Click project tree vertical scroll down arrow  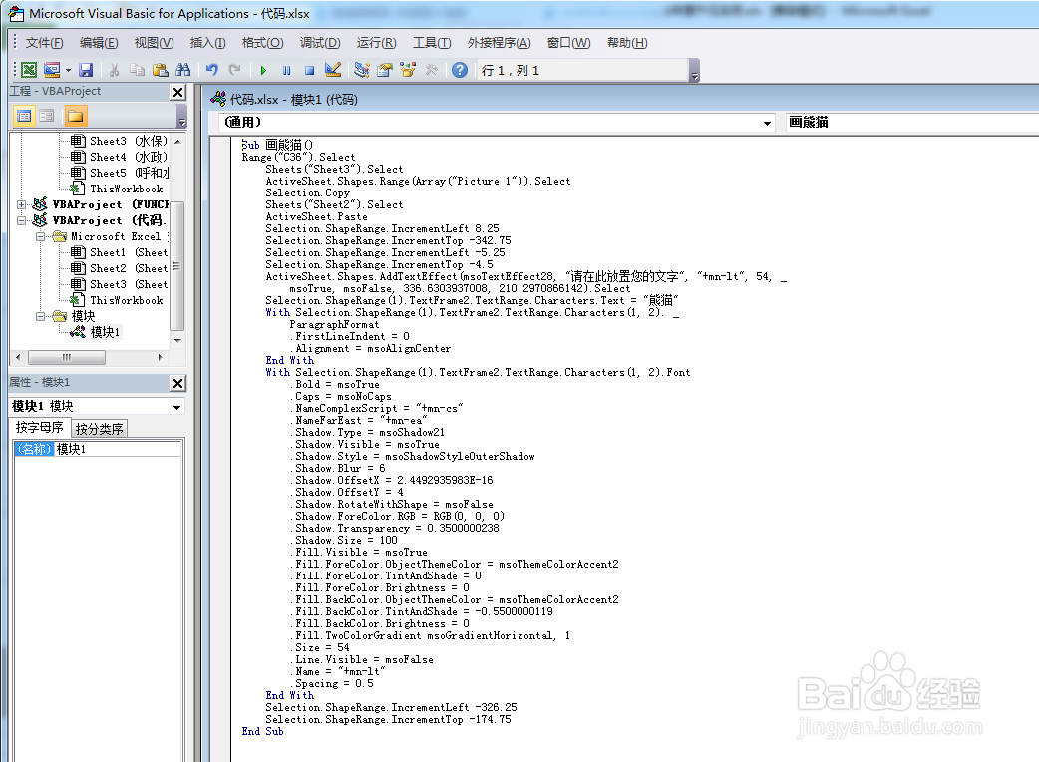(x=176, y=340)
